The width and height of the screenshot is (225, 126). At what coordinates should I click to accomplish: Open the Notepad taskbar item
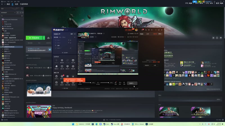[138, 124]
